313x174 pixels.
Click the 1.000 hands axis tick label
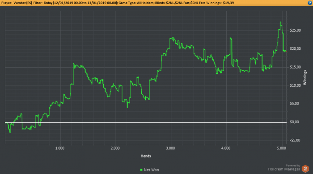60,148
